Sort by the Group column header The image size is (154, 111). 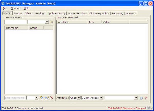[x=36, y=28]
